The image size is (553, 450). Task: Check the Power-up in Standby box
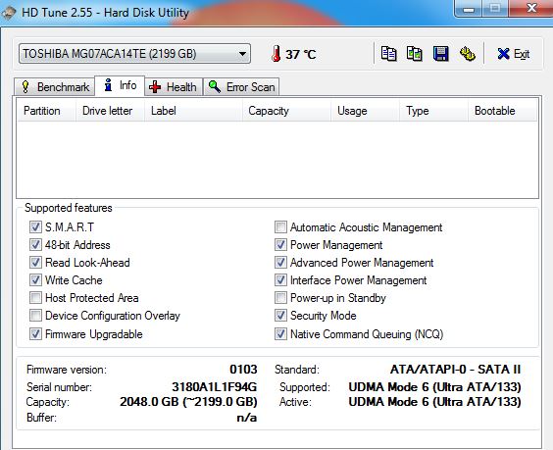pyautogui.click(x=280, y=298)
